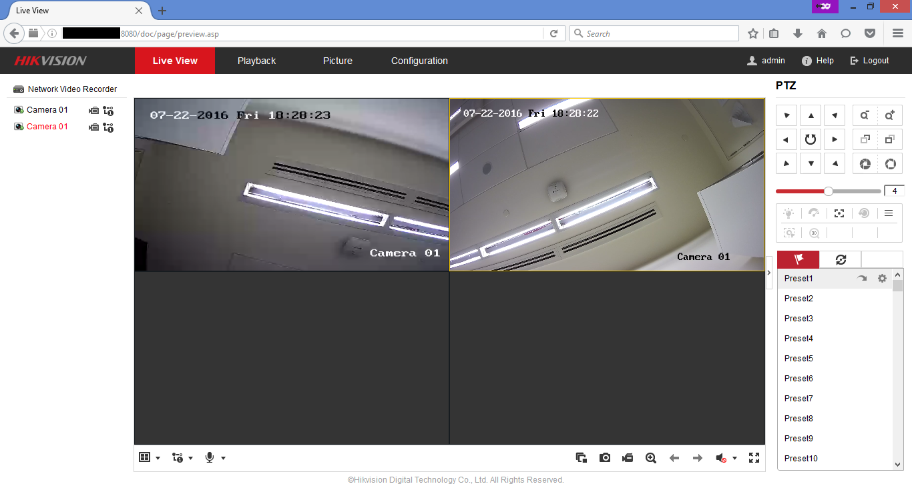
Task: Click the PTZ auto-scan rotate button
Action: [811, 139]
